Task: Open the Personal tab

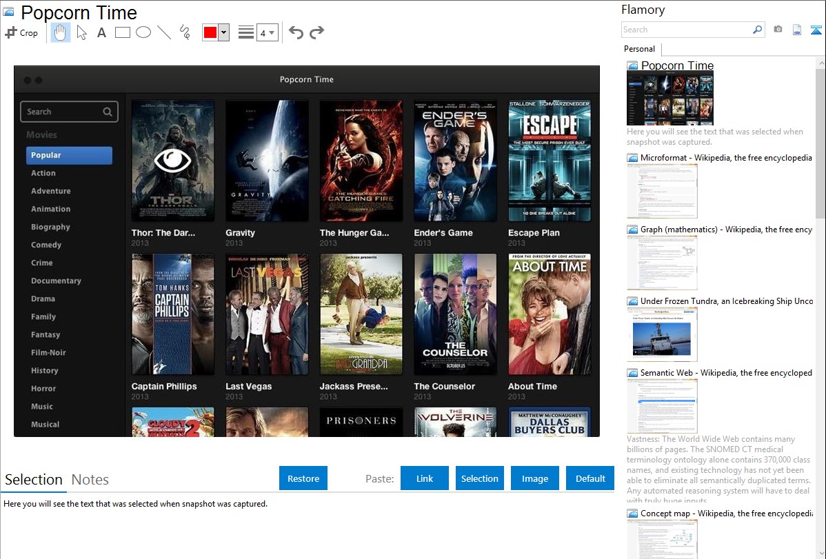Action: click(x=639, y=49)
